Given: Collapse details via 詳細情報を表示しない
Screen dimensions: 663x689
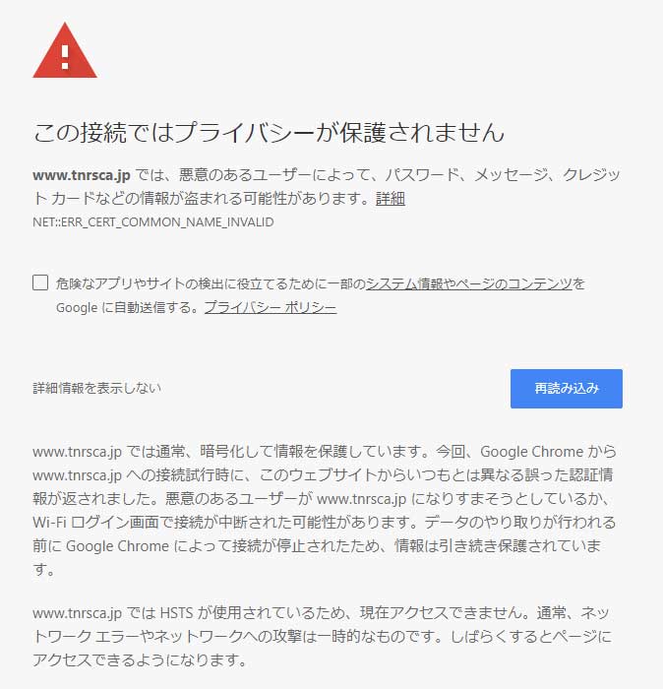Looking at the screenshot, I should 96,388.
